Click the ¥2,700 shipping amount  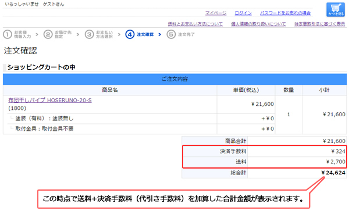[x=336, y=162]
